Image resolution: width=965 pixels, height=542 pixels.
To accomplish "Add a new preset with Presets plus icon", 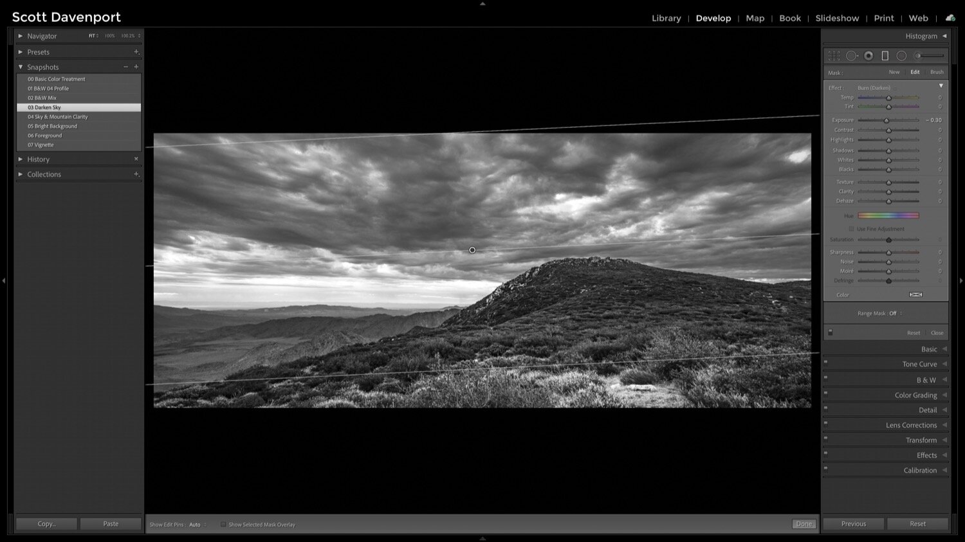I will pyautogui.click(x=136, y=51).
